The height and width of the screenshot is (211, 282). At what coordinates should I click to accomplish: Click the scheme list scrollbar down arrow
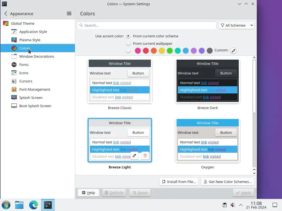tap(254, 173)
